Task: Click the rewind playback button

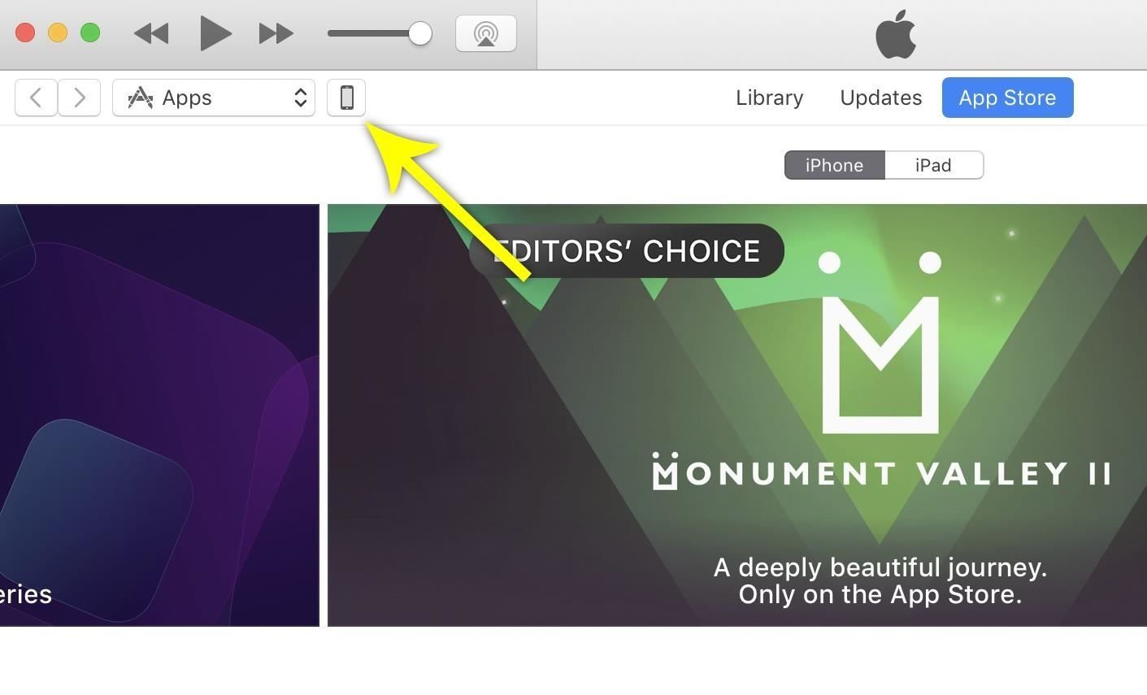Action: click(151, 33)
